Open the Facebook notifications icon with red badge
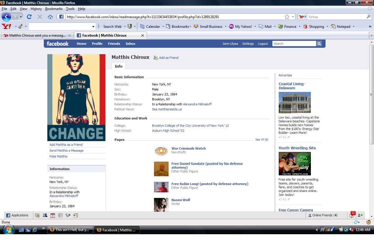Viewport: 374px width, 243px height. (352, 215)
